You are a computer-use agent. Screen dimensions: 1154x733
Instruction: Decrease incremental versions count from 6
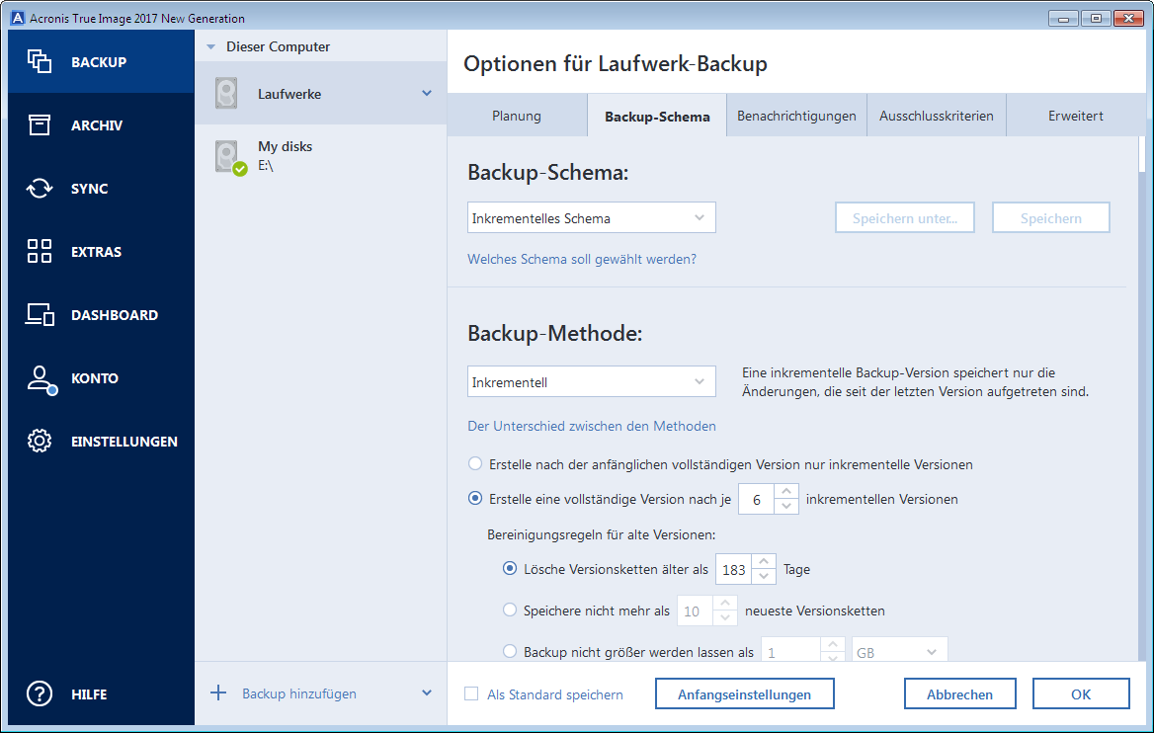tap(786, 507)
